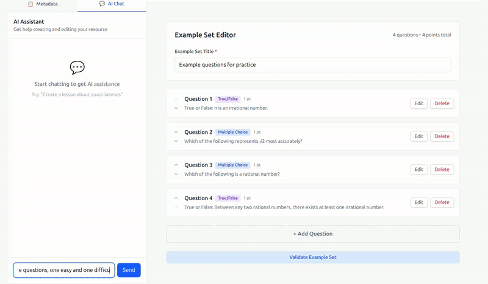Move Question 1 down with arrow
Screen dimensions: 488x284
pyautogui.click(x=176, y=108)
